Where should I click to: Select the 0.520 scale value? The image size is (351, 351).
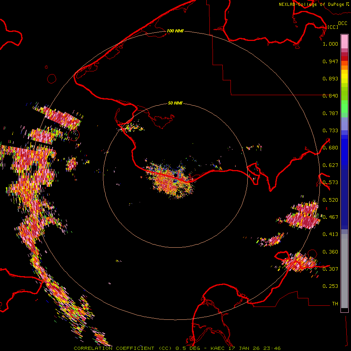coord(330,200)
